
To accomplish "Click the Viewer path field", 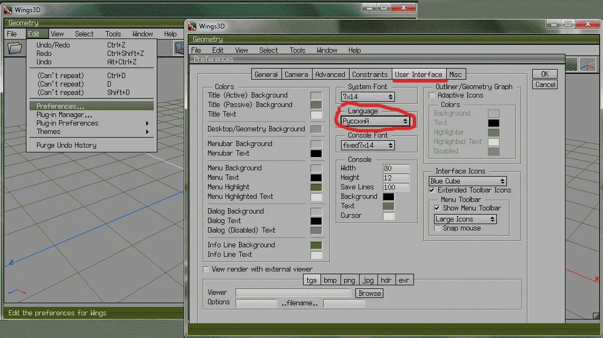I will pyautogui.click(x=294, y=293).
